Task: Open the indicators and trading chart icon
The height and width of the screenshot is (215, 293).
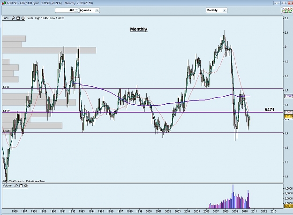Action: [x=287, y=10]
